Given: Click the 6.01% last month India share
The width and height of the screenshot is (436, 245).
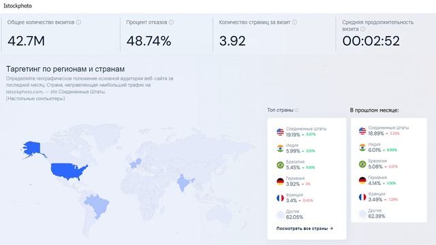Looking at the screenshot, I should coord(375,150).
